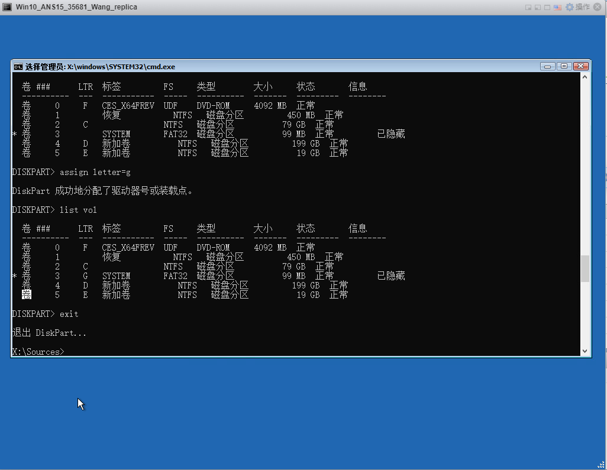
Task: Click the highlighted 卷 of volume 5 row
Action: [x=26, y=295]
